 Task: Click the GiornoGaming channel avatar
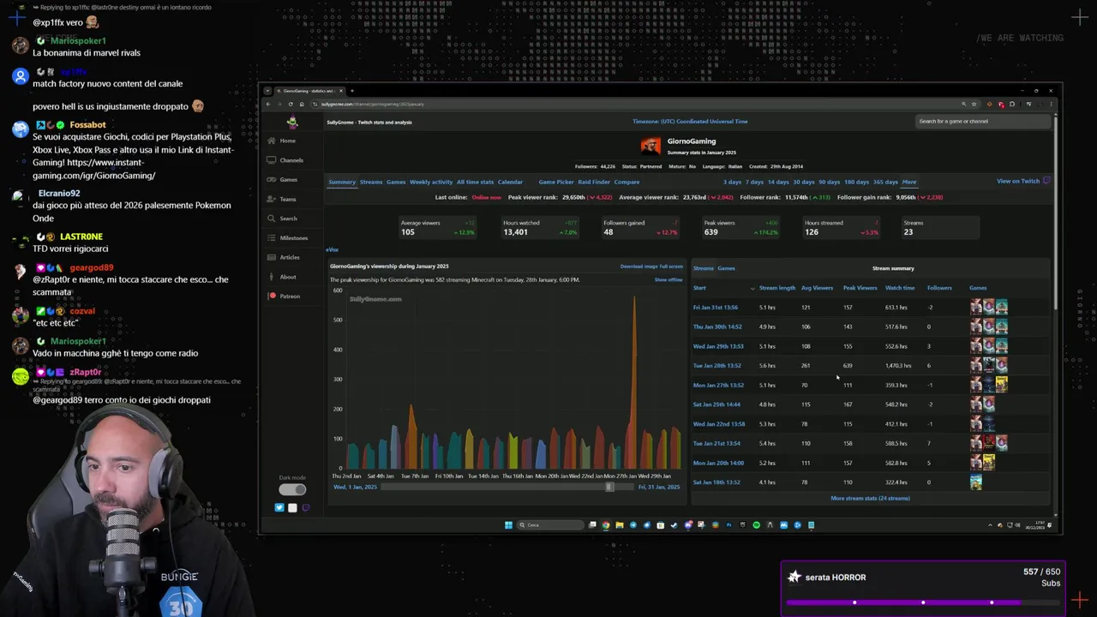click(650, 146)
